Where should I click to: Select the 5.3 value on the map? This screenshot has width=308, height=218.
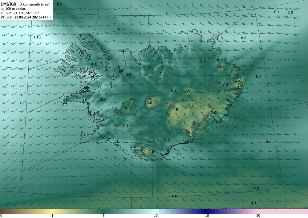point(94,65)
